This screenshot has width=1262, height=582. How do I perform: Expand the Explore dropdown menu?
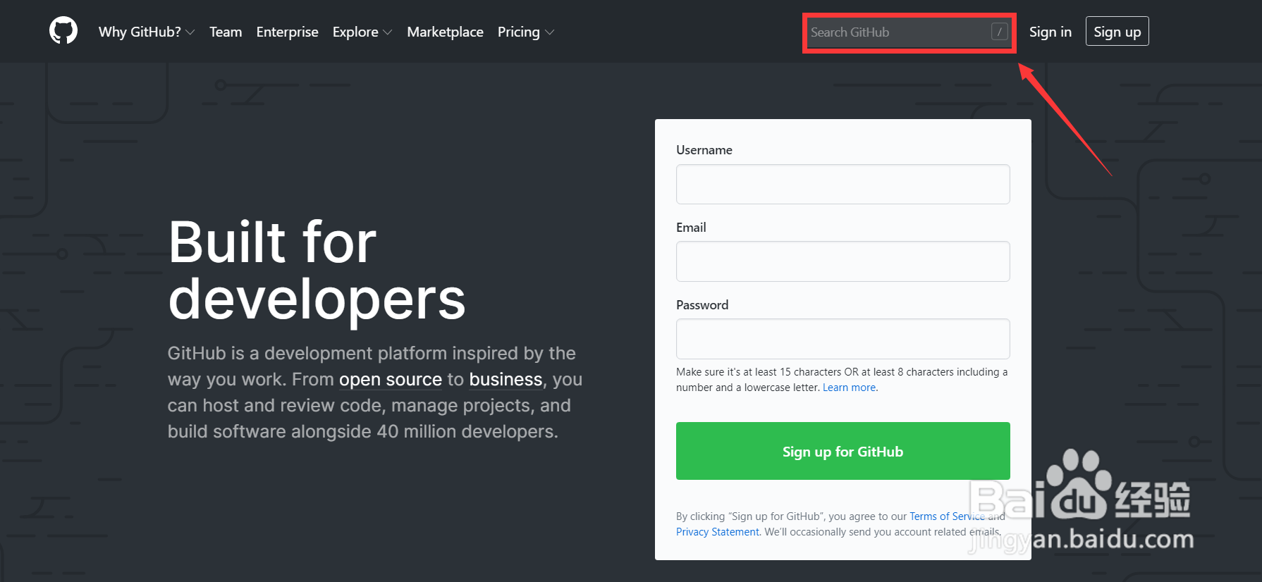362,32
